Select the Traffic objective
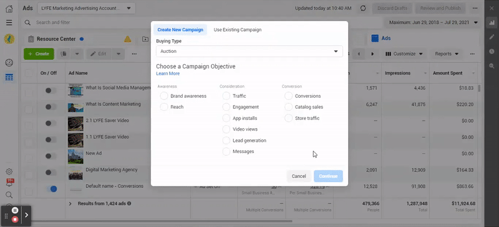The image size is (499, 227). coord(226,96)
